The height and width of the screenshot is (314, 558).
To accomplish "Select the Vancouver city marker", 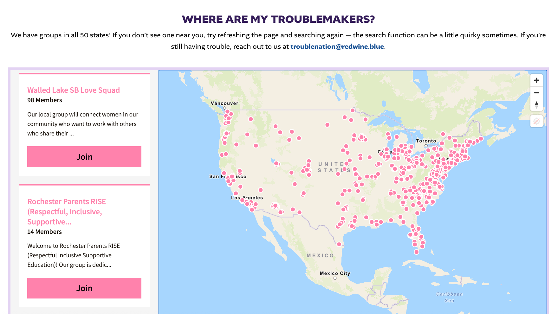I will click(224, 108).
